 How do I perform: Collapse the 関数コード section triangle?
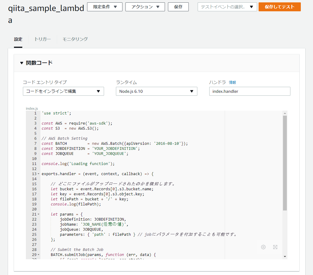21,63
